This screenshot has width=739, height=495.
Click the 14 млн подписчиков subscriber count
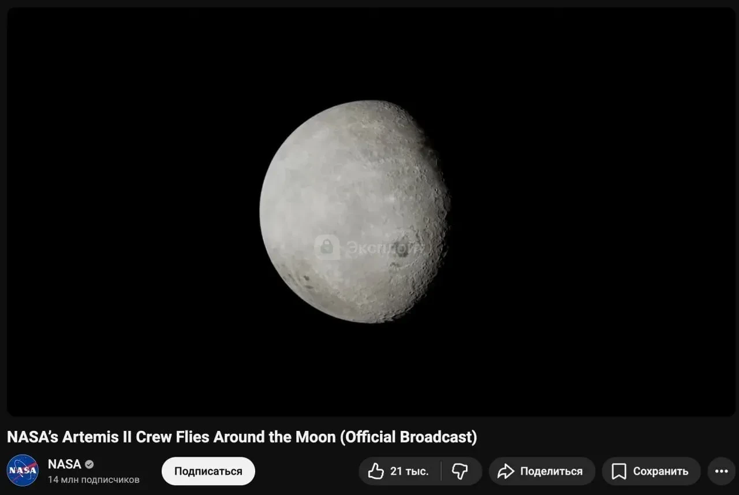(94, 479)
